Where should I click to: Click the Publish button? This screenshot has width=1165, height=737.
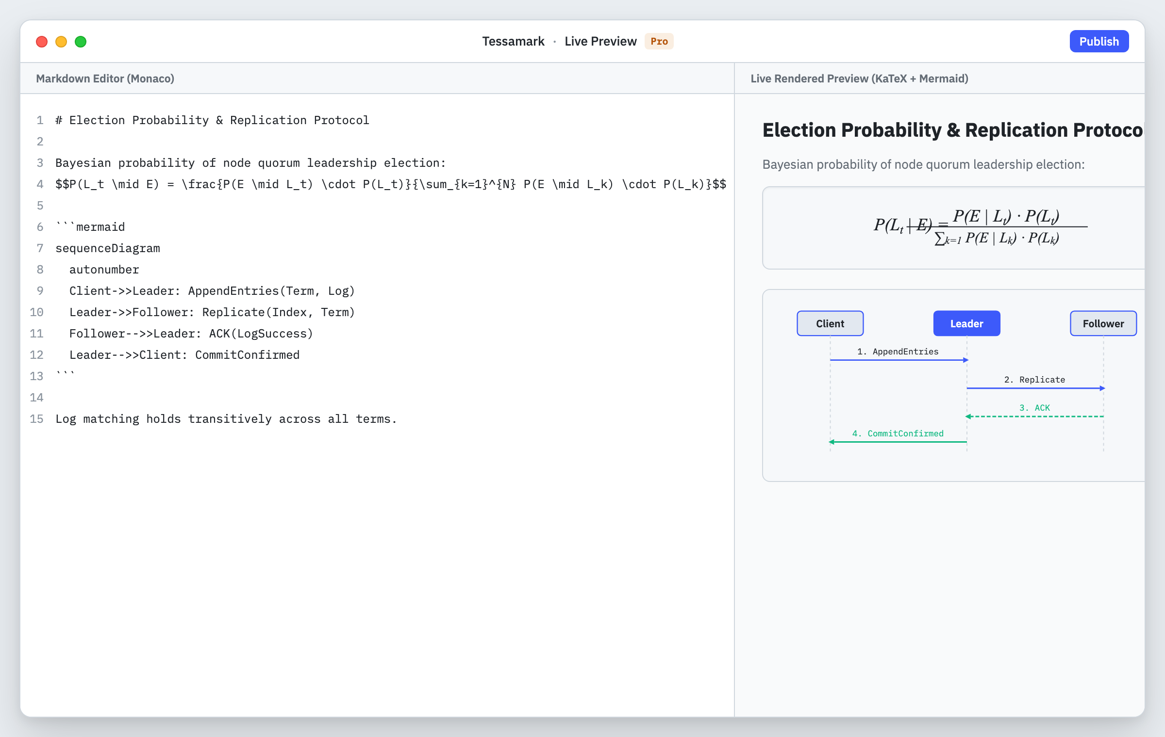[1099, 41]
